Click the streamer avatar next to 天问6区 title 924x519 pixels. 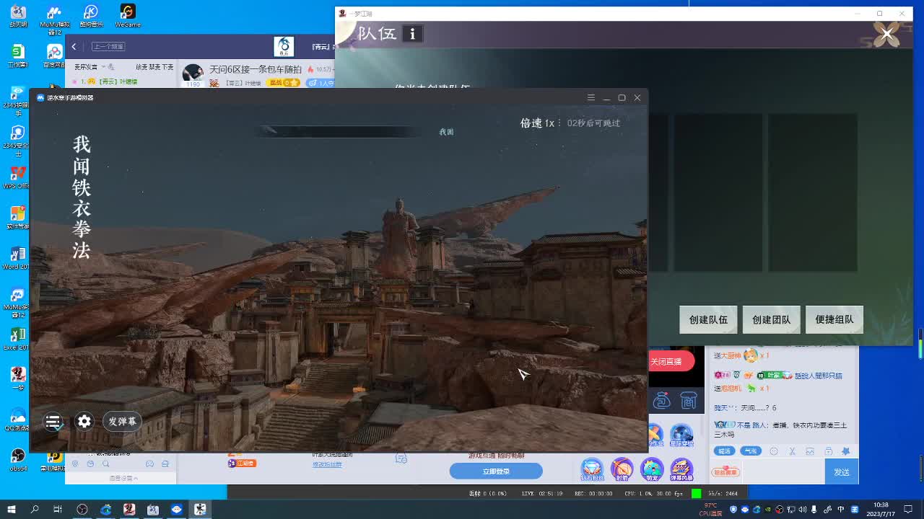[x=193, y=72]
